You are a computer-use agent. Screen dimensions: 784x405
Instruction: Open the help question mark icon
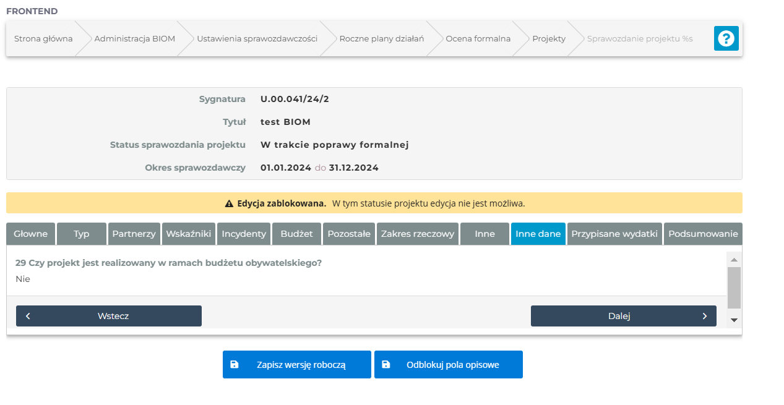726,39
